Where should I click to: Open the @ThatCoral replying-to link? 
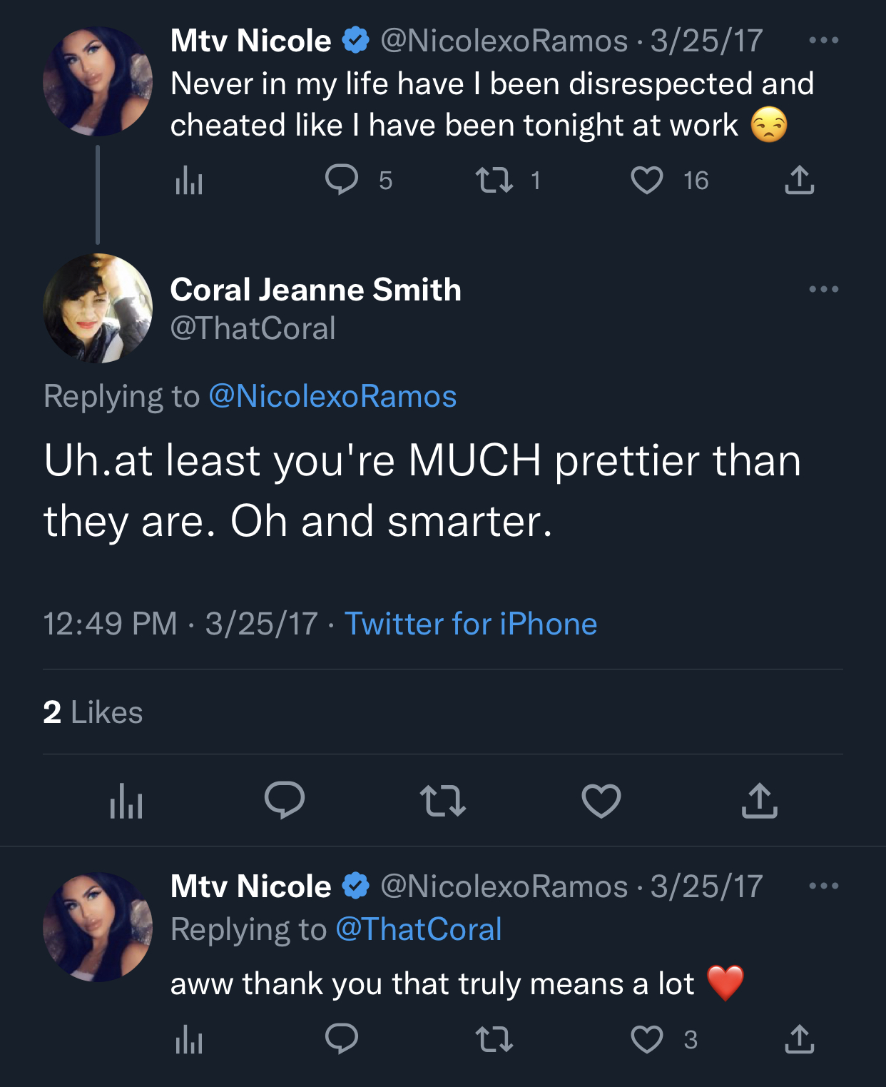coord(419,929)
